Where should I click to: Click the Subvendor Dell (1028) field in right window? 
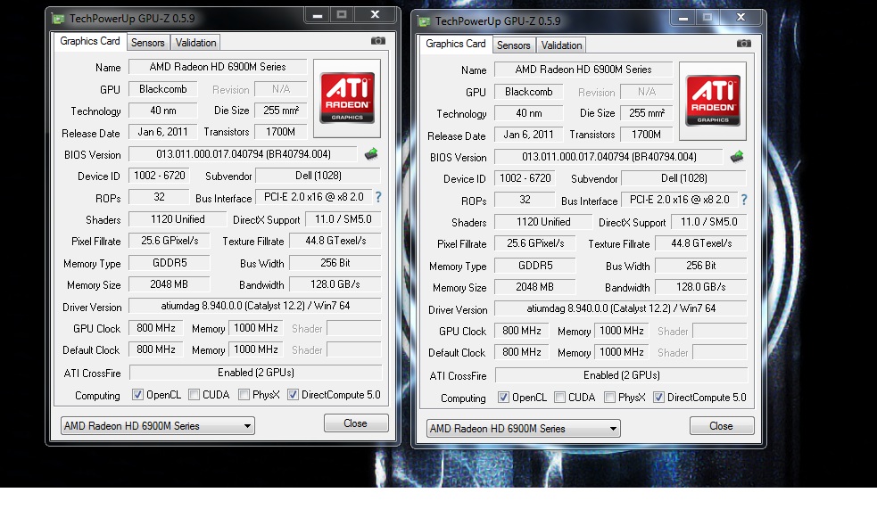(x=683, y=178)
